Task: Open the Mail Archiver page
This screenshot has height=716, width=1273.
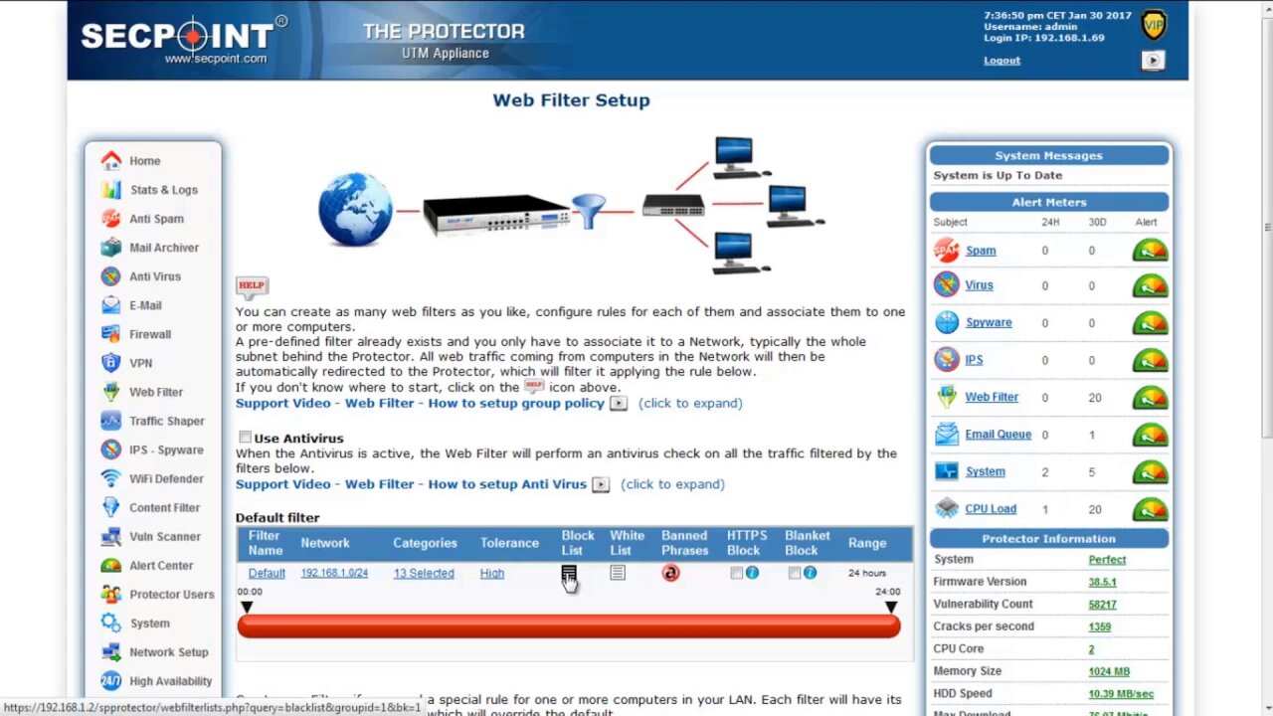Action: click(164, 248)
